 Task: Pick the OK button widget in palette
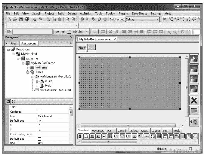[x=98, y=136]
